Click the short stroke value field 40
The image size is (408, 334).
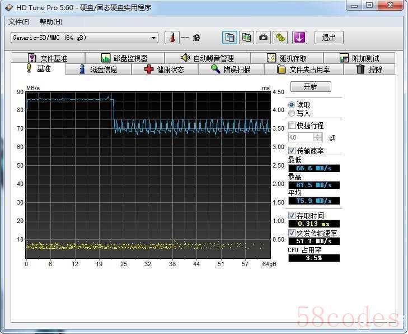click(301, 137)
